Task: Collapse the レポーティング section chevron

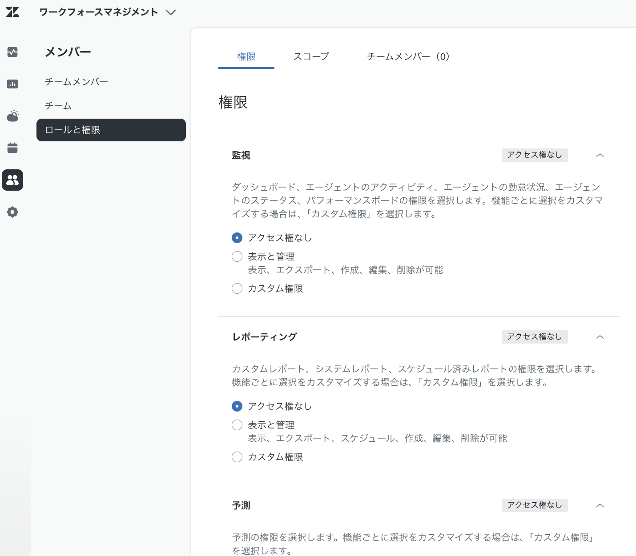Action: point(600,337)
